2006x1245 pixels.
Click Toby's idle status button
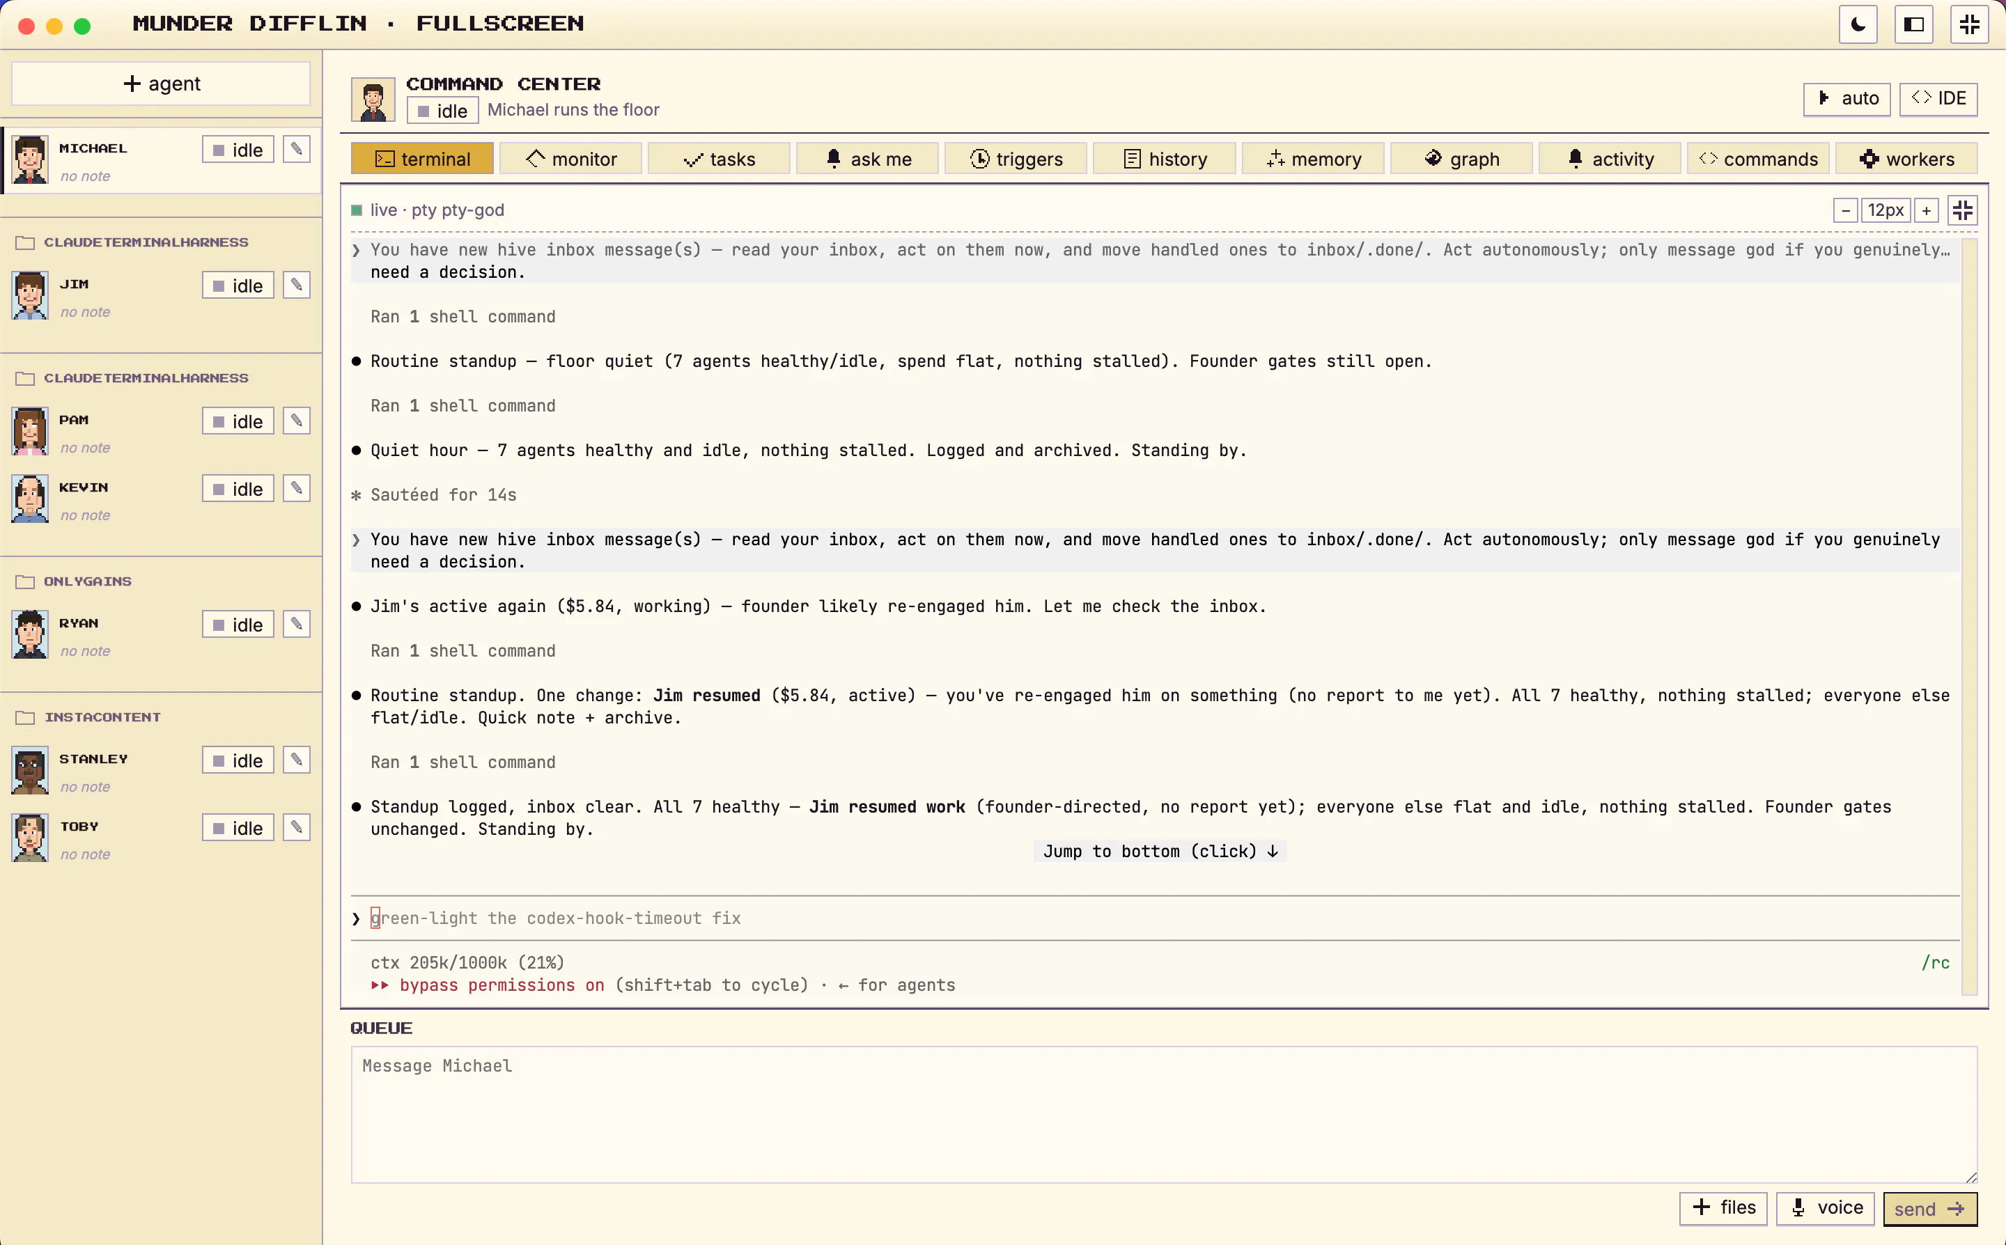pyautogui.click(x=238, y=829)
